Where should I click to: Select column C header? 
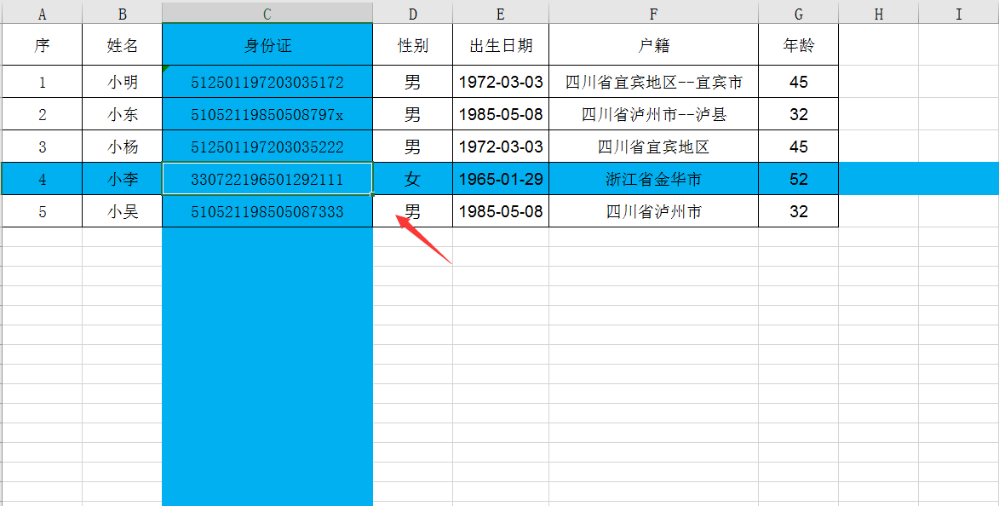[267, 14]
